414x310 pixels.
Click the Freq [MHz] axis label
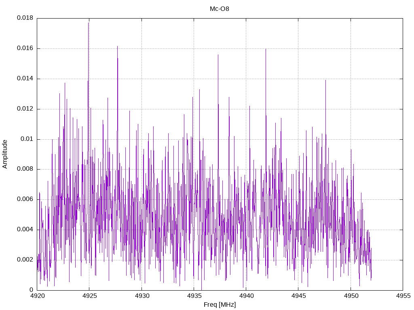[x=220, y=305]
